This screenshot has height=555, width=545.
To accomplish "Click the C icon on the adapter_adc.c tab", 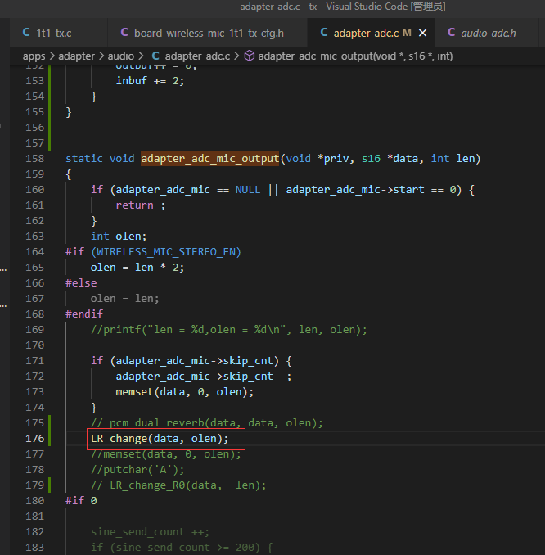I will [324, 32].
